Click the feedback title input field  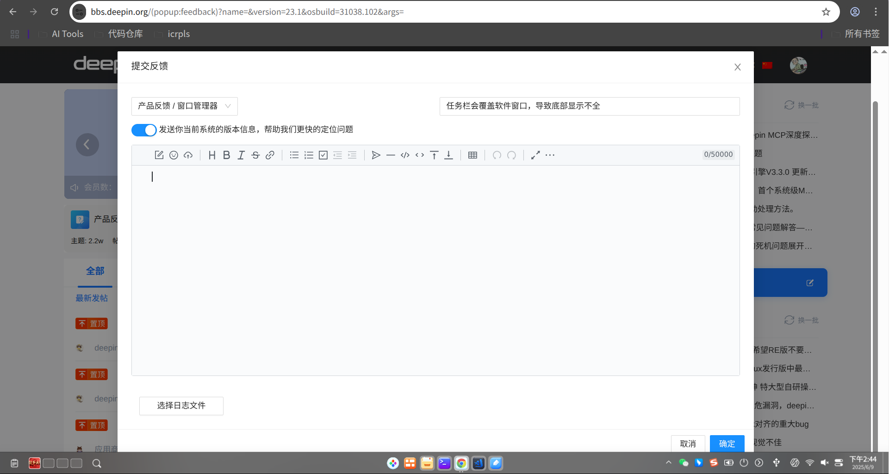pyautogui.click(x=590, y=106)
